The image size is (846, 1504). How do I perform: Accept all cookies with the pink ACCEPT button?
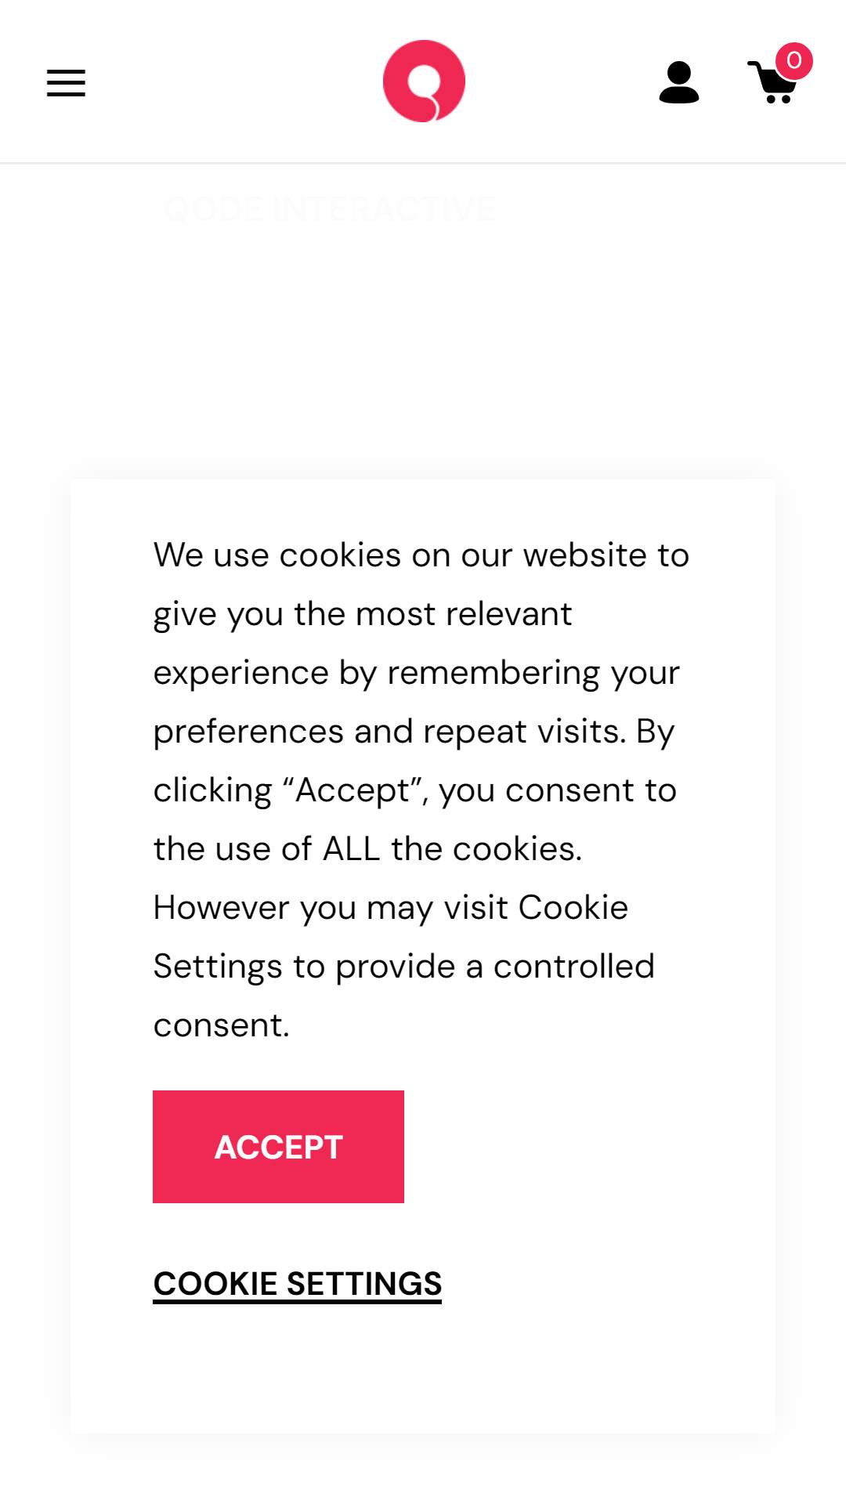pyautogui.click(x=278, y=1147)
